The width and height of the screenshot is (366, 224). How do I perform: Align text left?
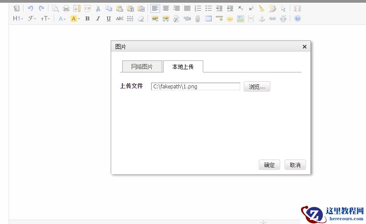pos(155,8)
